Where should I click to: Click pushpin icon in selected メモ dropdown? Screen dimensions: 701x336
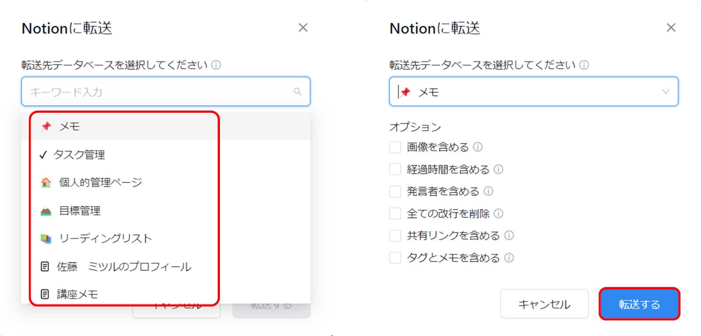406,92
